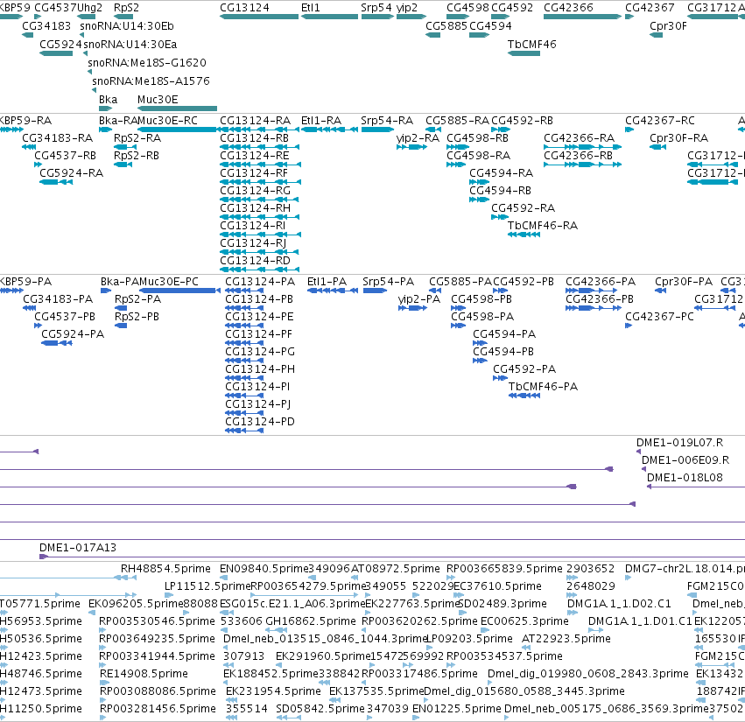Select the CG4594 gene feature
The image size is (745, 722).
click(480, 35)
